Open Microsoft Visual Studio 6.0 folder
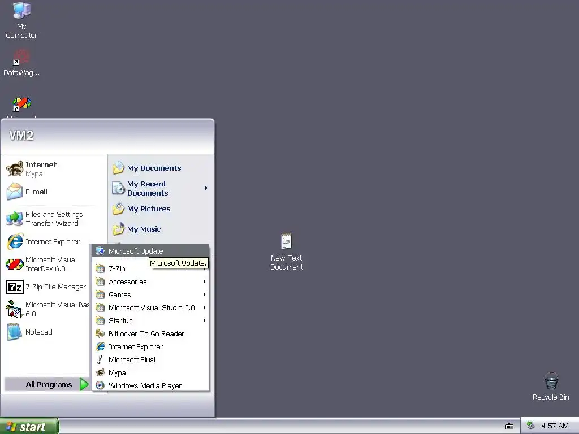Screen dimensions: 579x434 click(x=150, y=307)
